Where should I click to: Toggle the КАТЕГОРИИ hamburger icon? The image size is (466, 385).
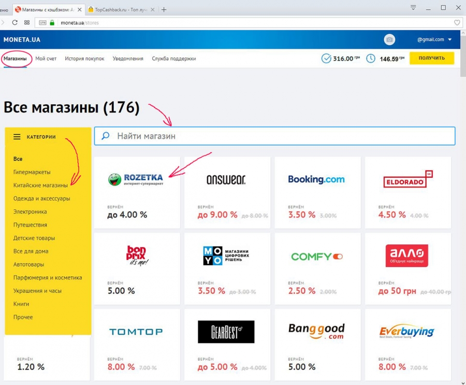point(17,137)
